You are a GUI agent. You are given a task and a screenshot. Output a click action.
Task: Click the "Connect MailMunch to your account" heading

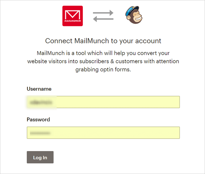tap(103, 41)
